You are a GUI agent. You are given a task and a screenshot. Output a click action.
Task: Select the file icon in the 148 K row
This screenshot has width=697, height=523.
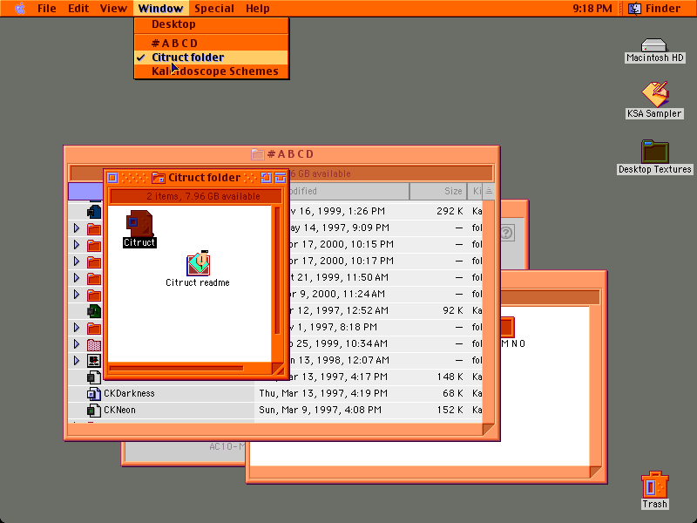[x=94, y=377]
